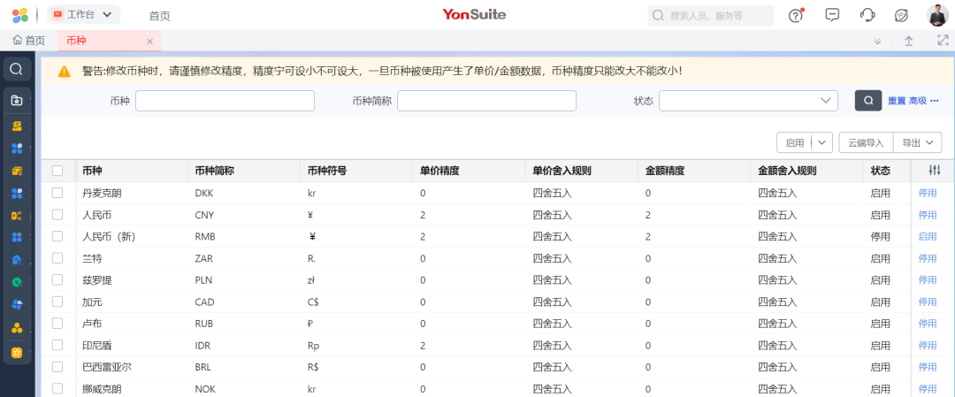955x397 pixels.
Task: Check the 加元 row checkbox
Action: click(x=57, y=302)
